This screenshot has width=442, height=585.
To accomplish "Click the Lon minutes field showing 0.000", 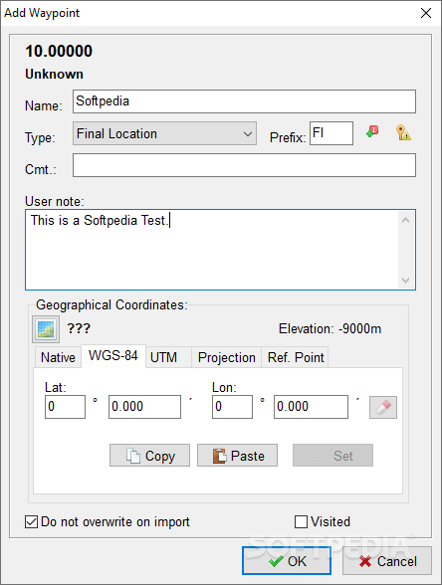I will [x=311, y=407].
